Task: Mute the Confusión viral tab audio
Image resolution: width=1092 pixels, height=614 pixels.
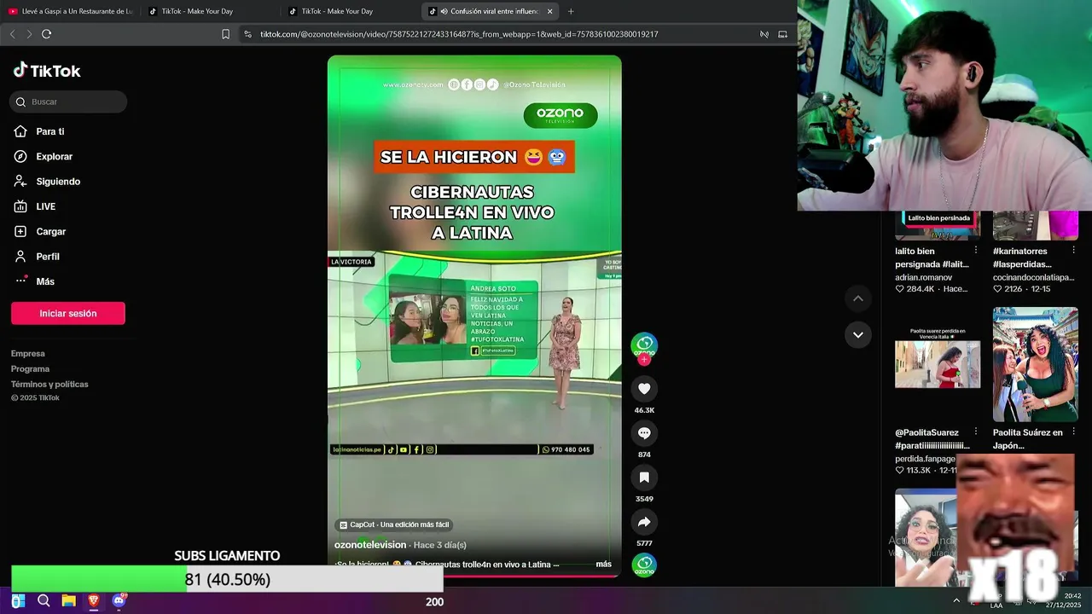Action: click(x=444, y=11)
